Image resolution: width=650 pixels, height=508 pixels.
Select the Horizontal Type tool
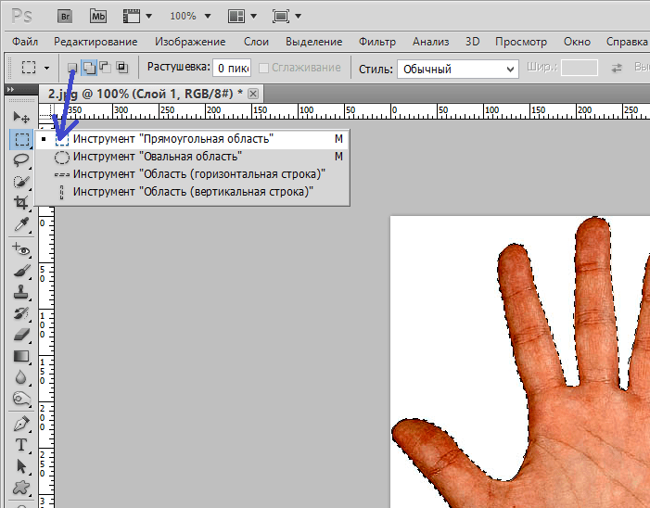(21, 445)
